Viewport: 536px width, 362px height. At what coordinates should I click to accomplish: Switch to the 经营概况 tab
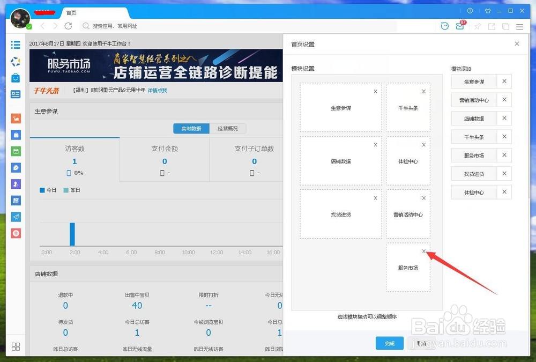pos(228,129)
